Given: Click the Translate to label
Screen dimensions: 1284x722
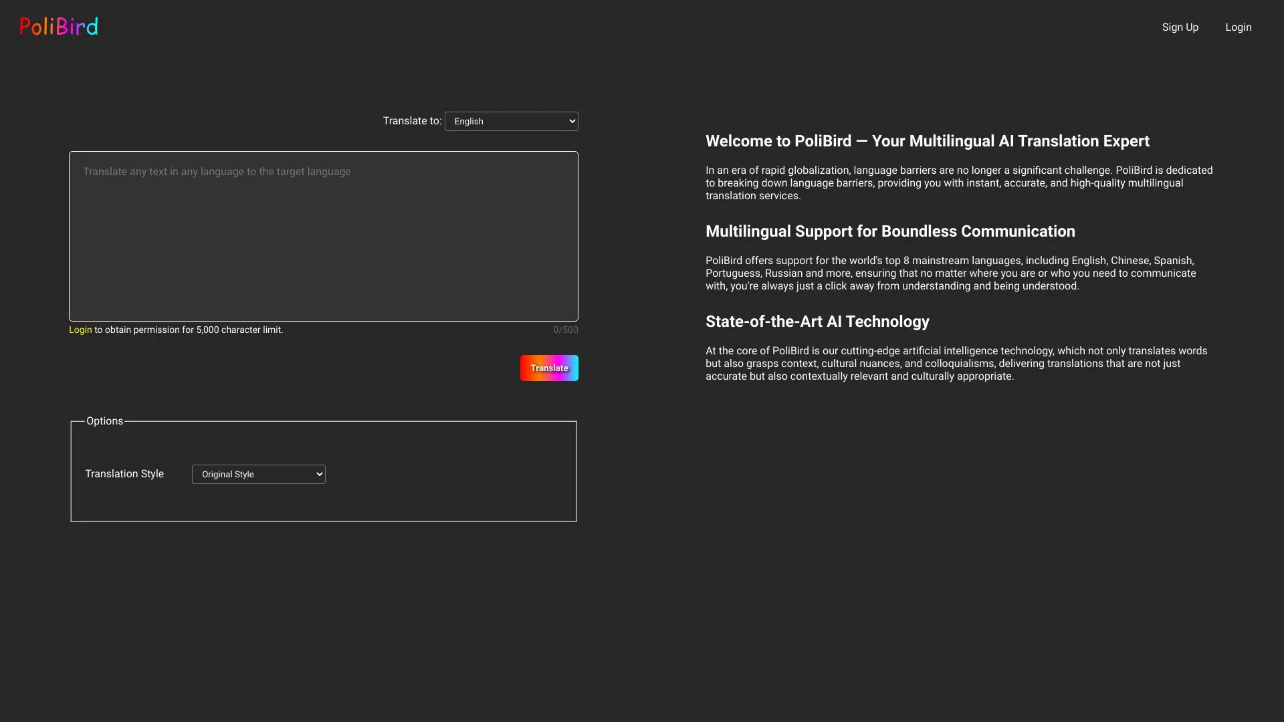Looking at the screenshot, I should 411,121.
